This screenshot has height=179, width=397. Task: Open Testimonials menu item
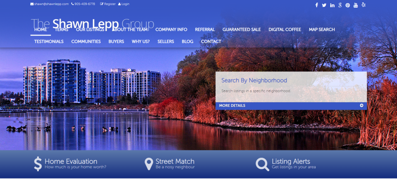tap(49, 41)
